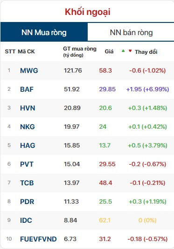This screenshot has width=174, height=249.
Task: Click the green up-arrow sort icon
Action: point(123,51)
